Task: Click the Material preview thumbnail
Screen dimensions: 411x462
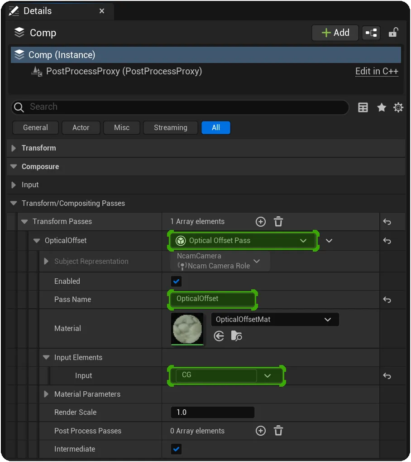Action: click(187, 329)
